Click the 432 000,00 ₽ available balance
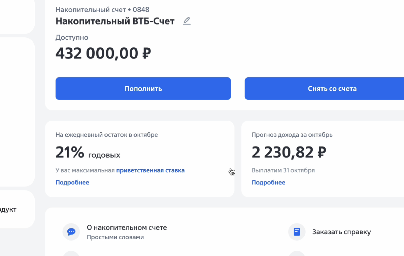Screen dimensions: 404x256 pyautogui.click(x=103, y=53)
